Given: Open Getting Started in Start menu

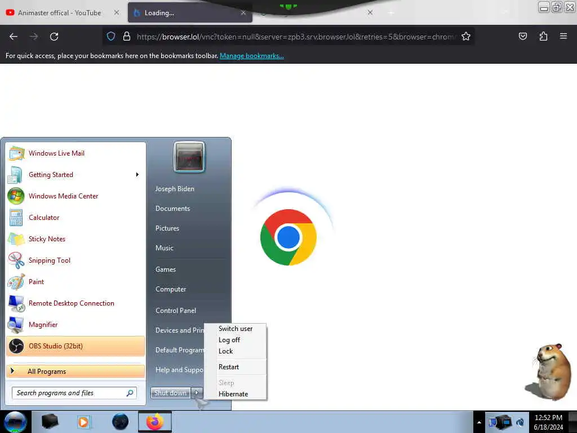Looking at the screenshot, I should point(76,175).
